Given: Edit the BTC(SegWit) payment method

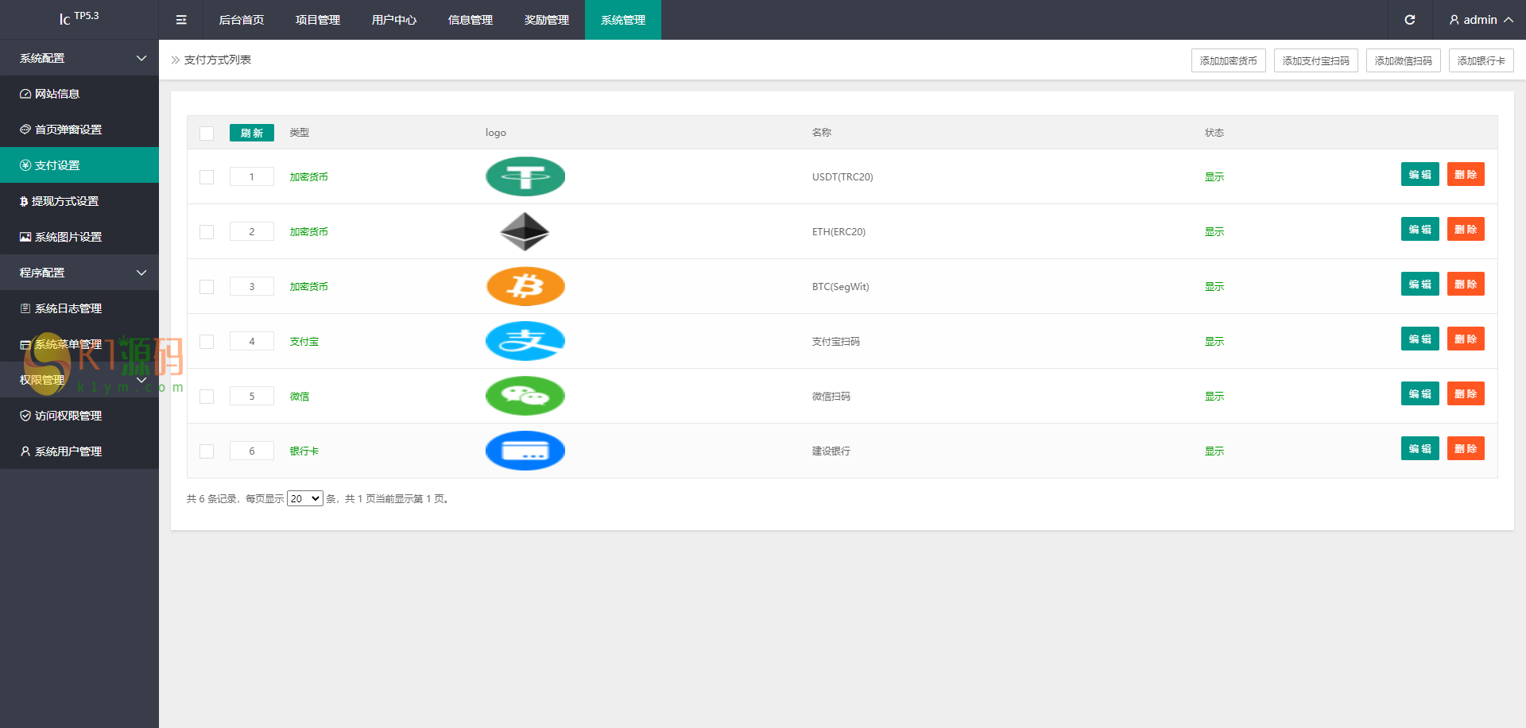Looking at the screenshot, I should click(x=1420, y=284).
